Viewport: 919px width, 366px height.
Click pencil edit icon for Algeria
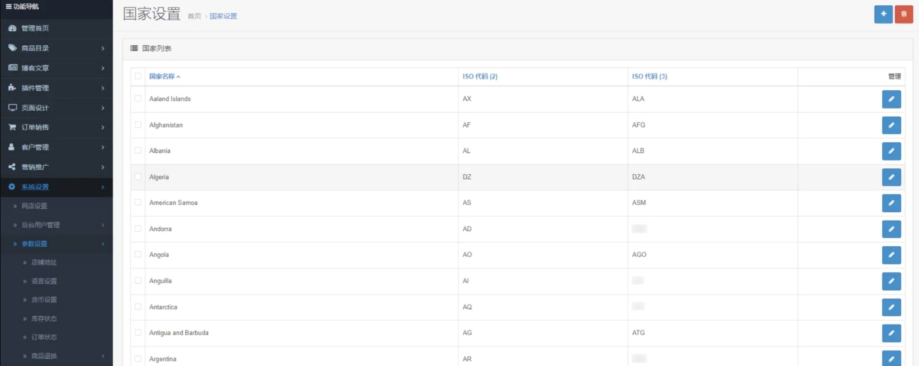[891, 177]
